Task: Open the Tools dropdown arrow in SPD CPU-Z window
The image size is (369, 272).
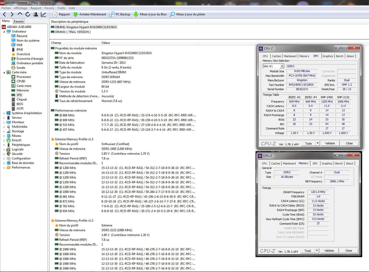Action: (x=318, y=143)
